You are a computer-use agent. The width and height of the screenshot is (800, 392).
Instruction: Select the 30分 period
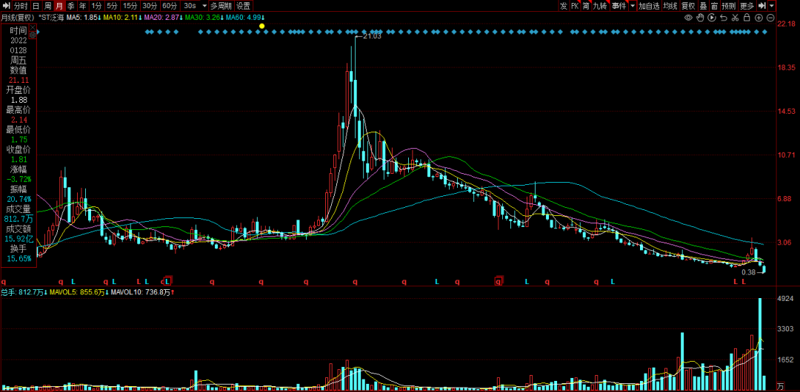(x=150, y=6)
